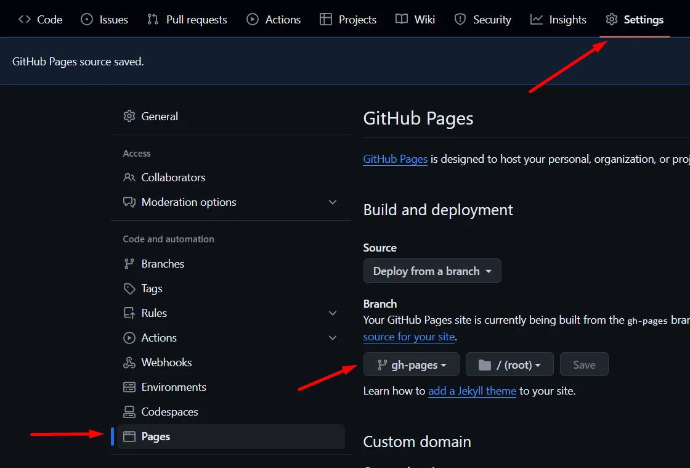Open the Projects tab
690x468 pixels.
point(347,19)
